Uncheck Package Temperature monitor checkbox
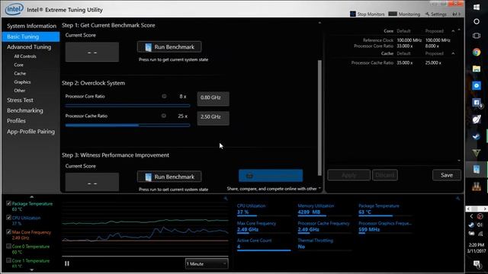Image resolution: width=488 pixels, height=274 pixels. click(8, 203)
